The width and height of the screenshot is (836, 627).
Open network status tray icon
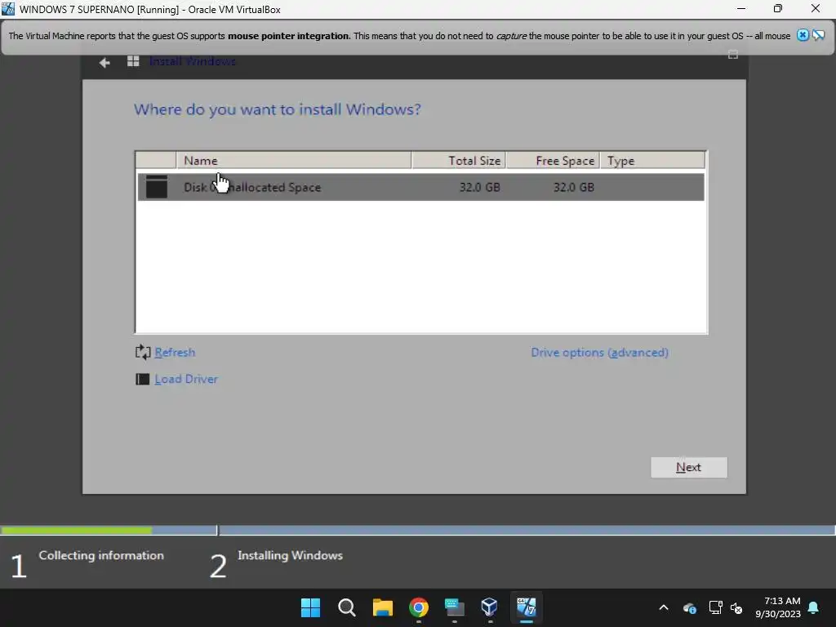coord(715,607)
